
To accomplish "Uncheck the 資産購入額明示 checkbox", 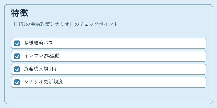I will tap(17, 69).
